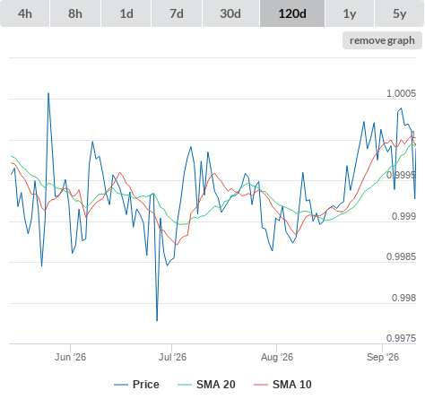Screen dimensions: 425x408
Task: Click the Jul '26 axis label
Action: [x=172, y=357]
